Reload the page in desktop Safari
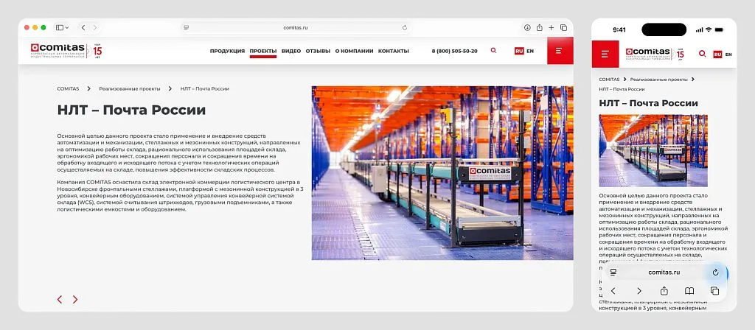The height and width of the screenshot is (330, 755). (405, 28)
